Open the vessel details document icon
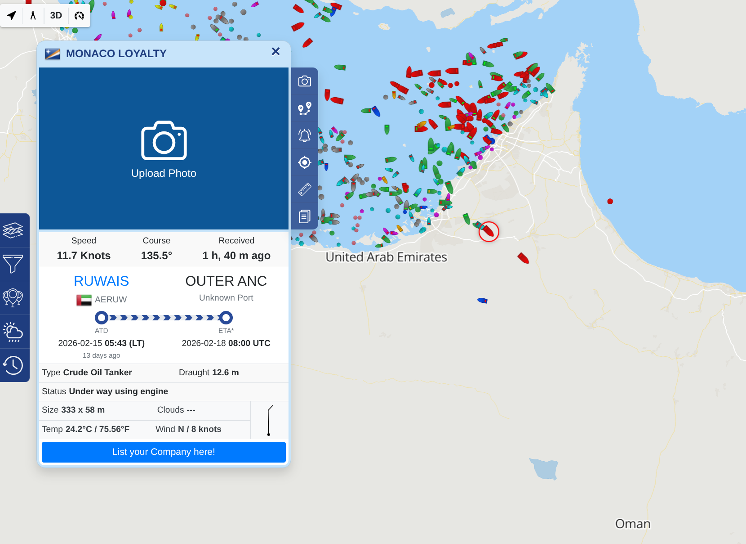 point(305,216)
